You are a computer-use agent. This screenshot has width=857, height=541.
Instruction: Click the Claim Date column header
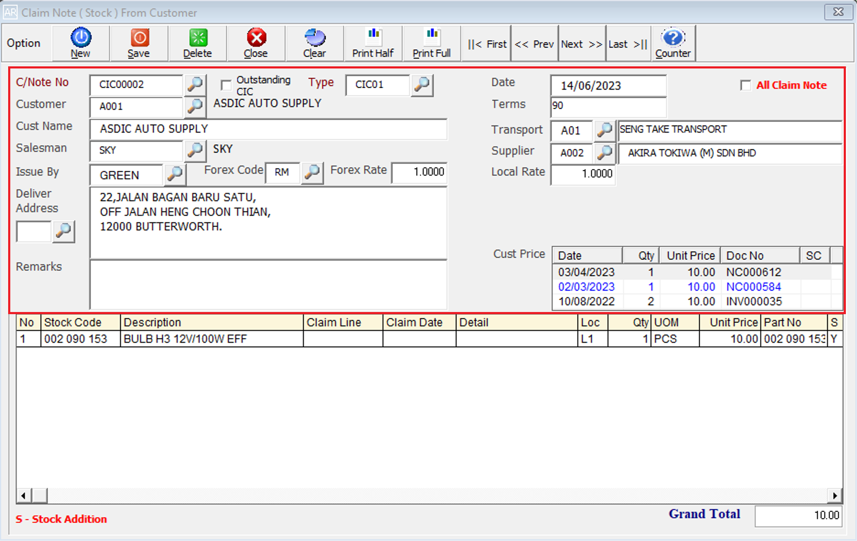click(419, 322)
